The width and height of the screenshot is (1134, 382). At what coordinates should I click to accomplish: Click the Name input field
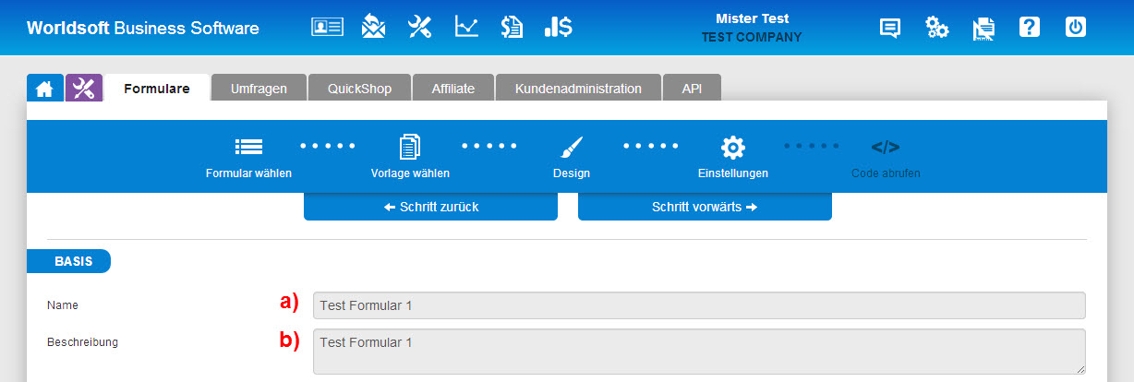click(x=699, y=305)
